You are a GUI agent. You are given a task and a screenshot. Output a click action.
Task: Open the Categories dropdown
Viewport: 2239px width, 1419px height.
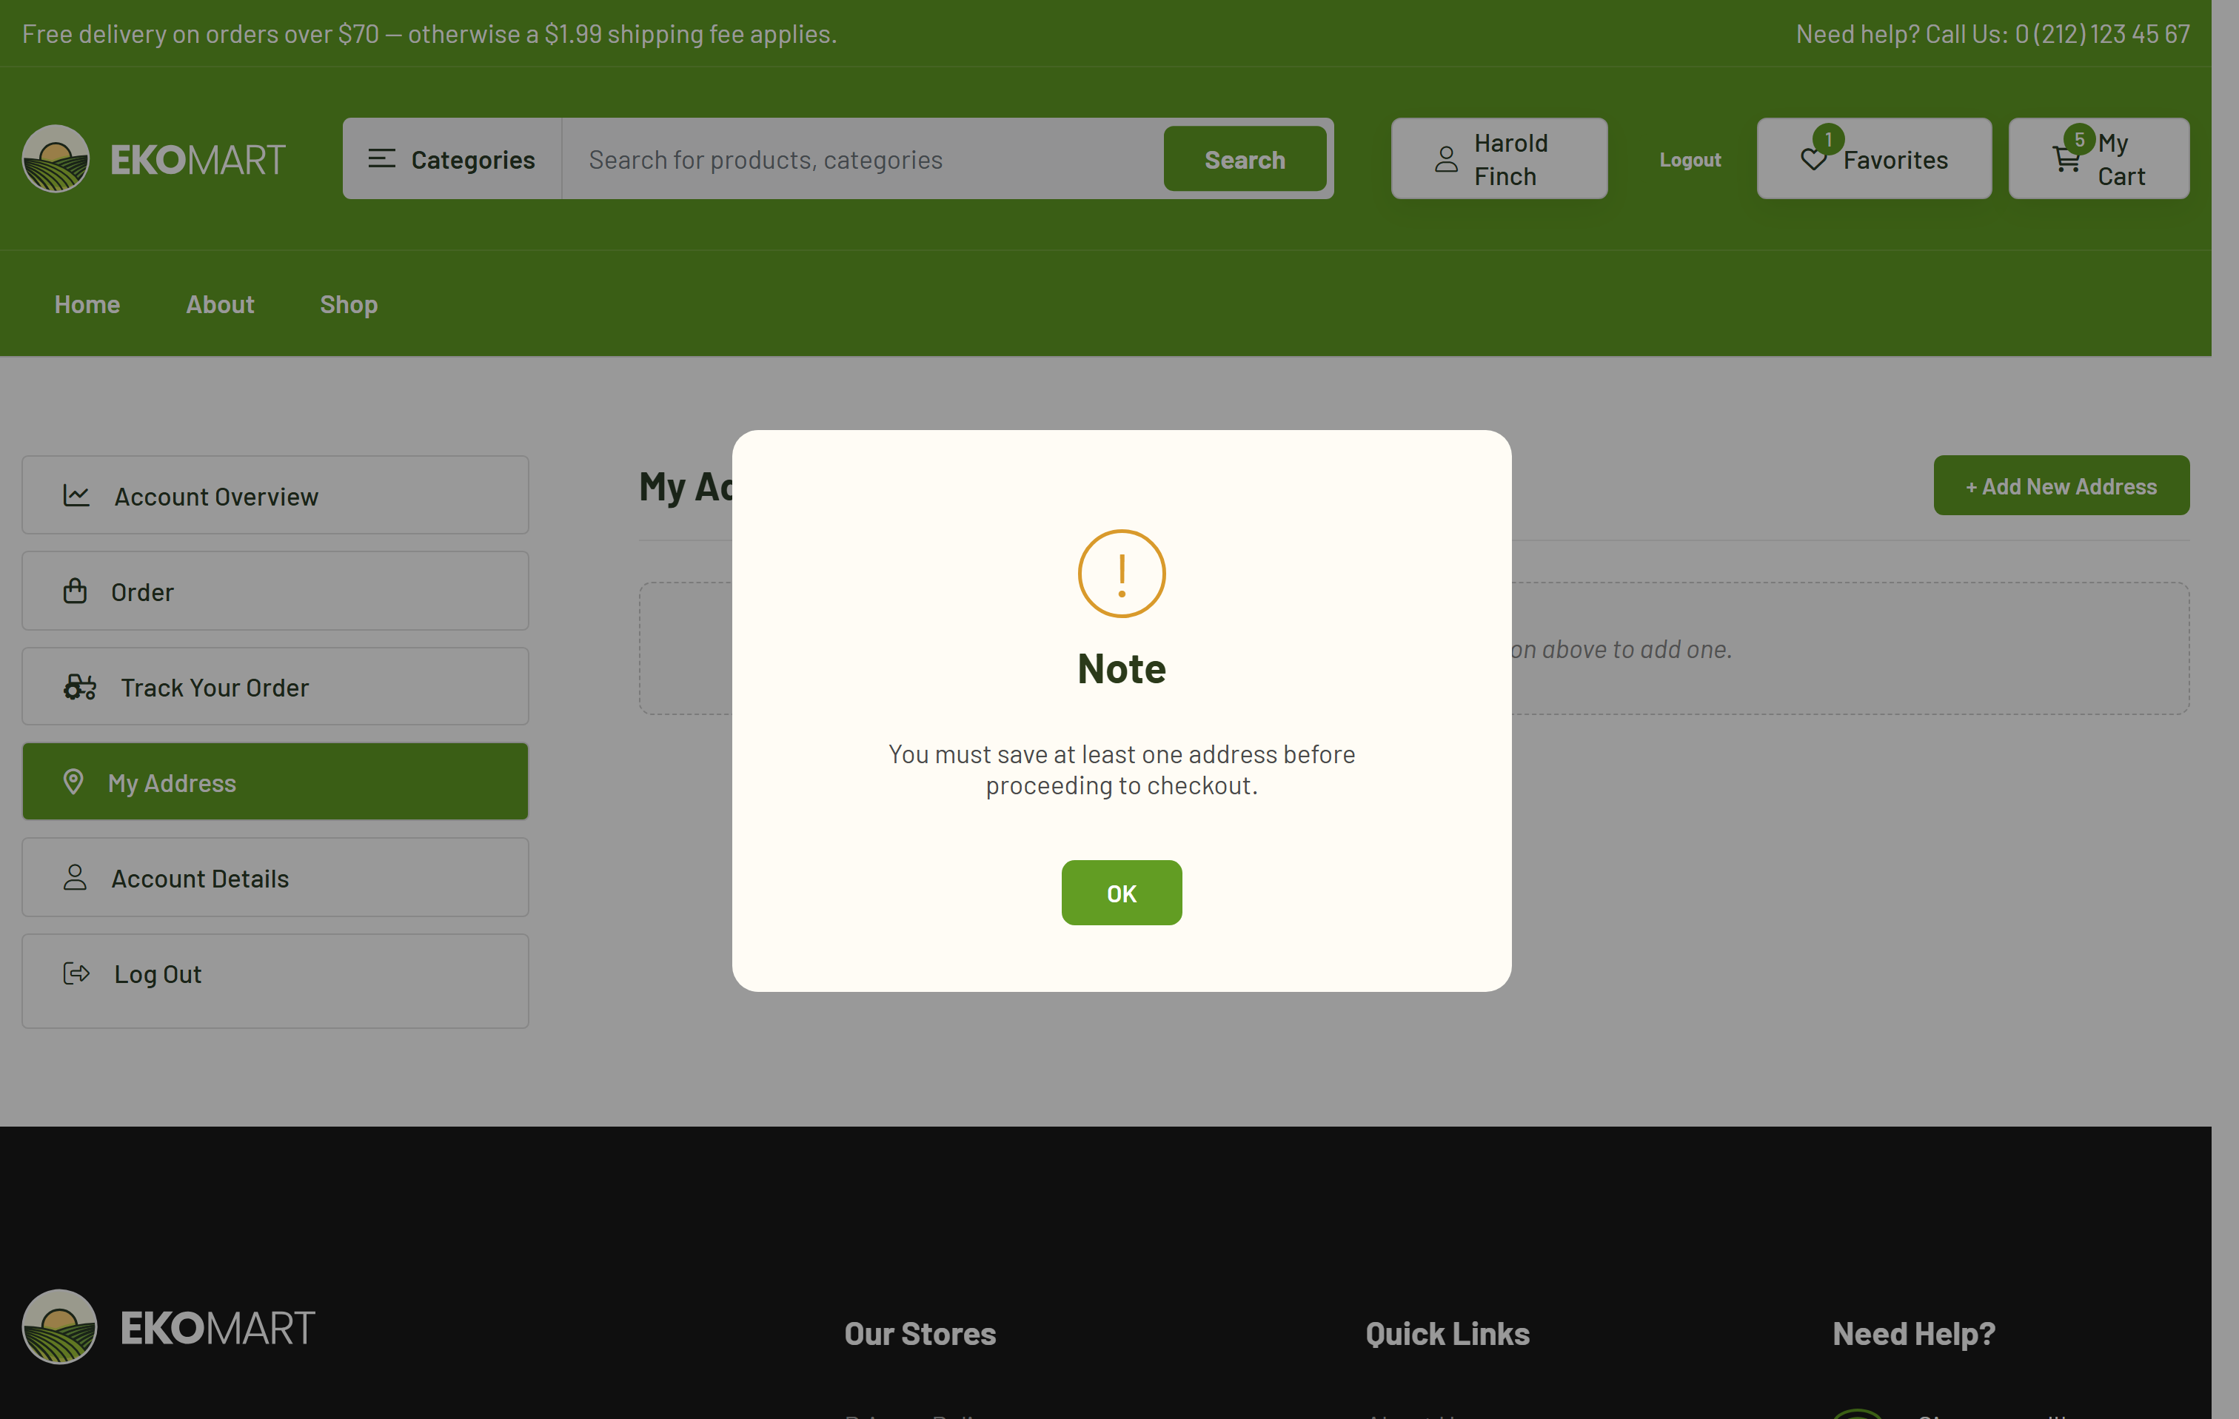point(452,159)
